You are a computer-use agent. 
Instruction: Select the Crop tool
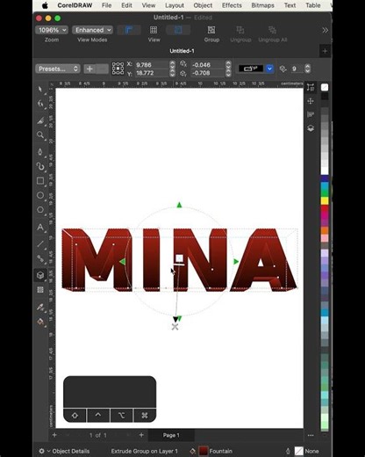point(40,120)
